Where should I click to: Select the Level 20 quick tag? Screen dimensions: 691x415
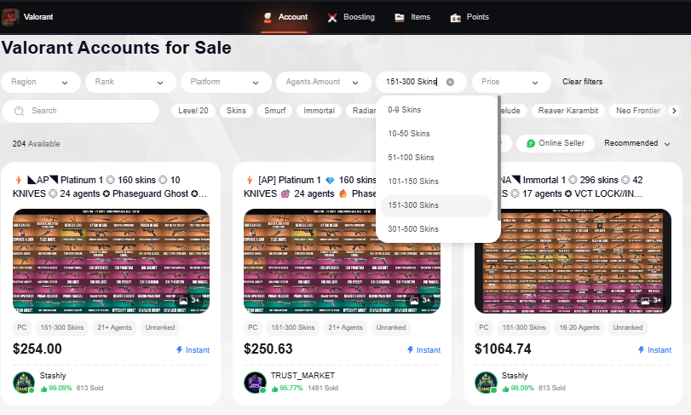pyautogui.click(x=193, y=111)
